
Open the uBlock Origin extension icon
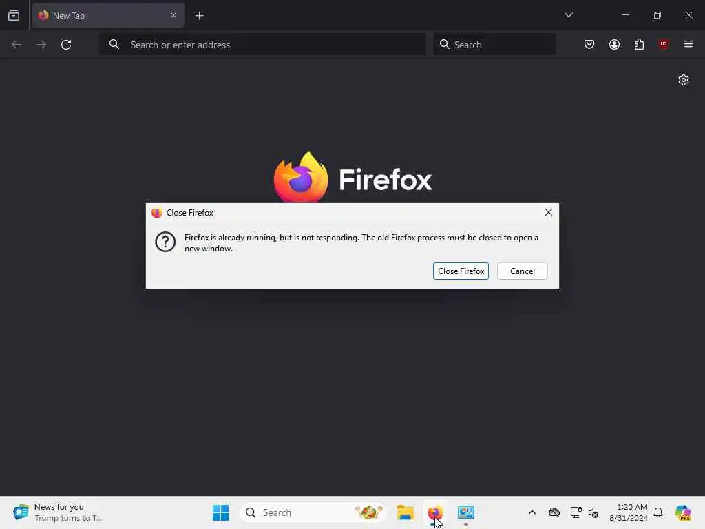point(664,44)
